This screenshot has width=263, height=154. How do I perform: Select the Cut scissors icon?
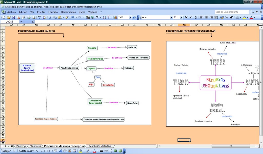tap(50, 17)
